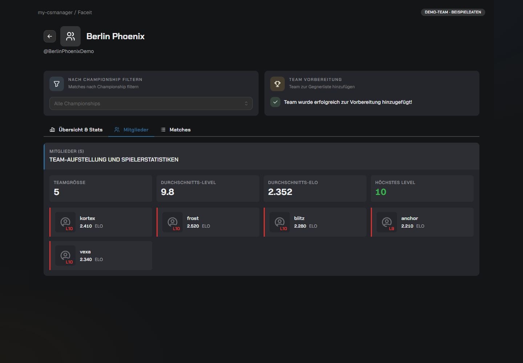This screenshot has height=363, width=523.
Task: Click the success message about Vorbereitung
Action: click(348, 102)
